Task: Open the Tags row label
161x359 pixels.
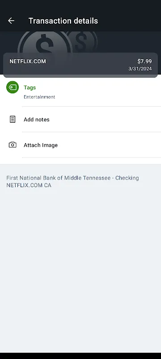Action: 30,88
